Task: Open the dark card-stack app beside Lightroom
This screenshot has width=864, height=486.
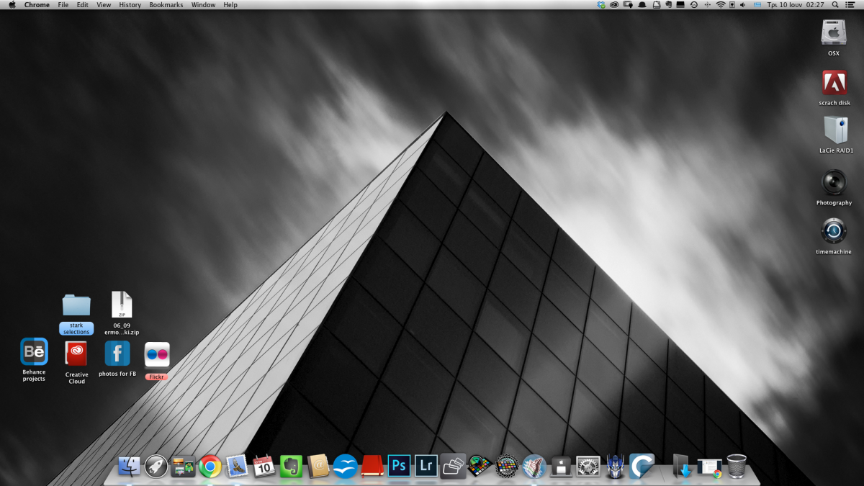Action: (x=453, y=467)
